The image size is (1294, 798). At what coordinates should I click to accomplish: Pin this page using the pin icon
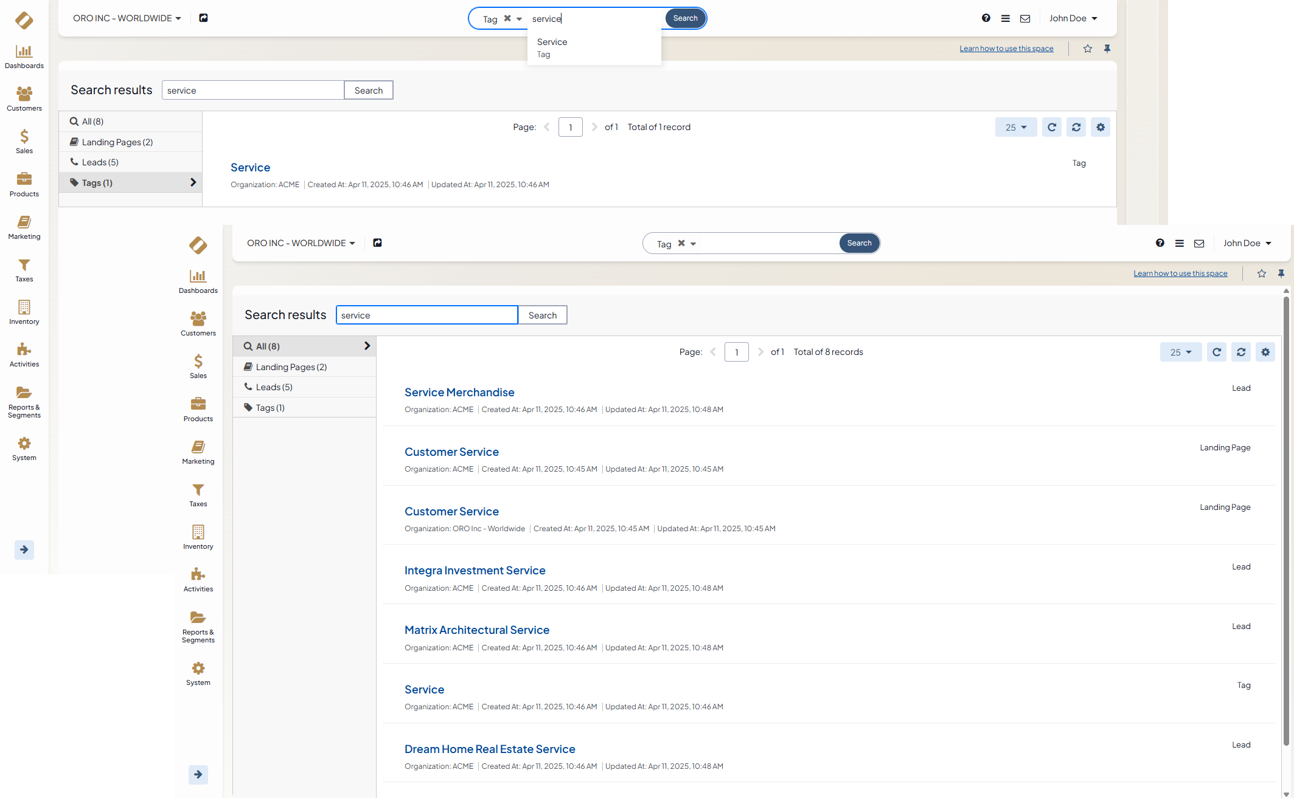tap(1281, 273)
